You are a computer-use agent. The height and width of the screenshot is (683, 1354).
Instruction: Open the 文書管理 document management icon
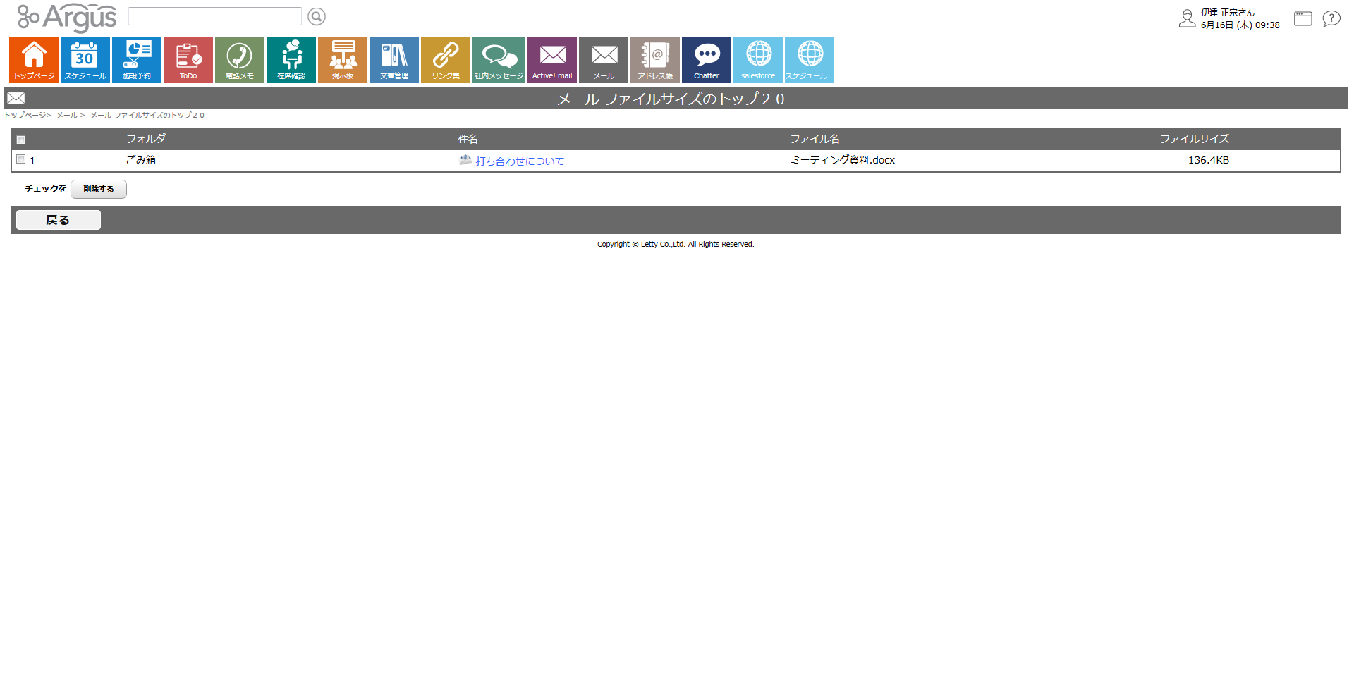click(x=394, y=60)
